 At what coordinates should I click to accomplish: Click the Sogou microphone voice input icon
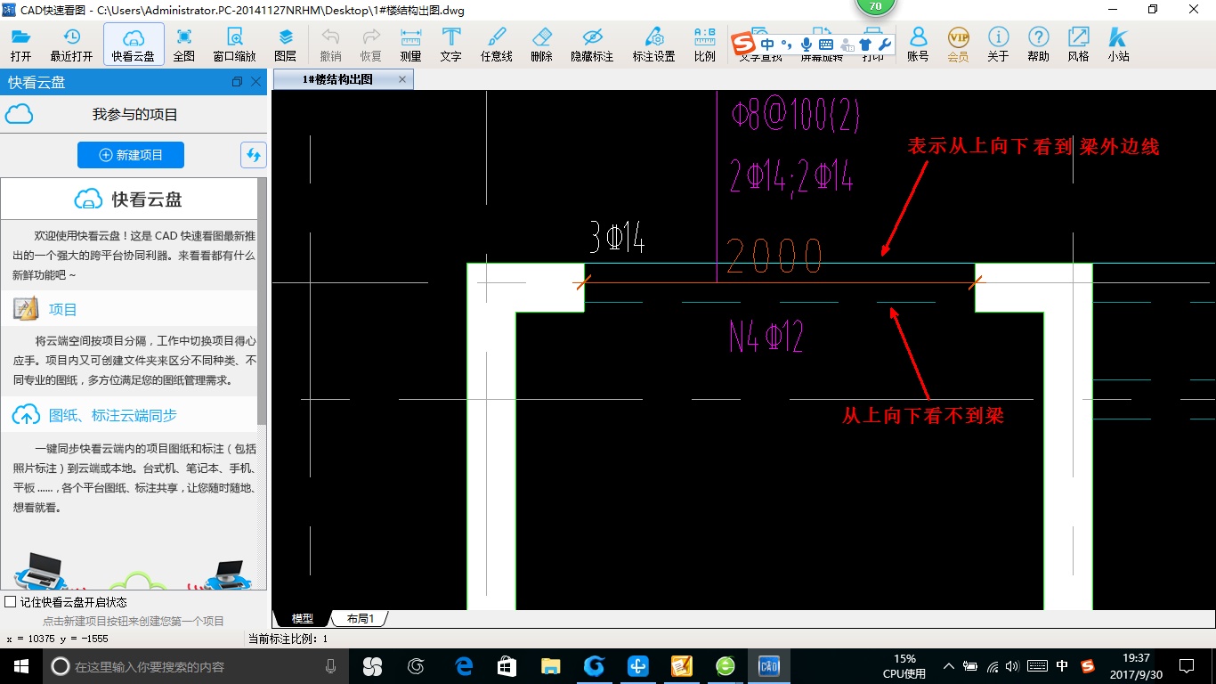coord(807,44)
